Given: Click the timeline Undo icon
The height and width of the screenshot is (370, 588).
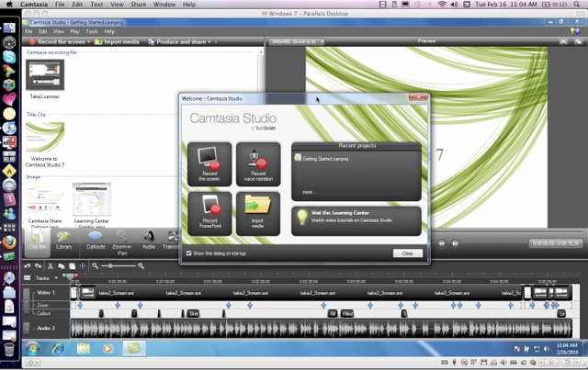Looking at the screenshot, I should [x=28, y=265].
